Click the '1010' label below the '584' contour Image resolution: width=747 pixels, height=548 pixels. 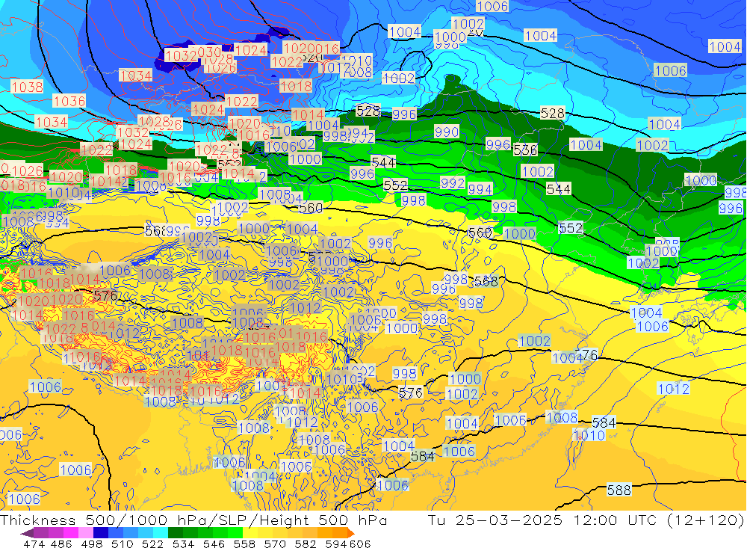[589, 435]
